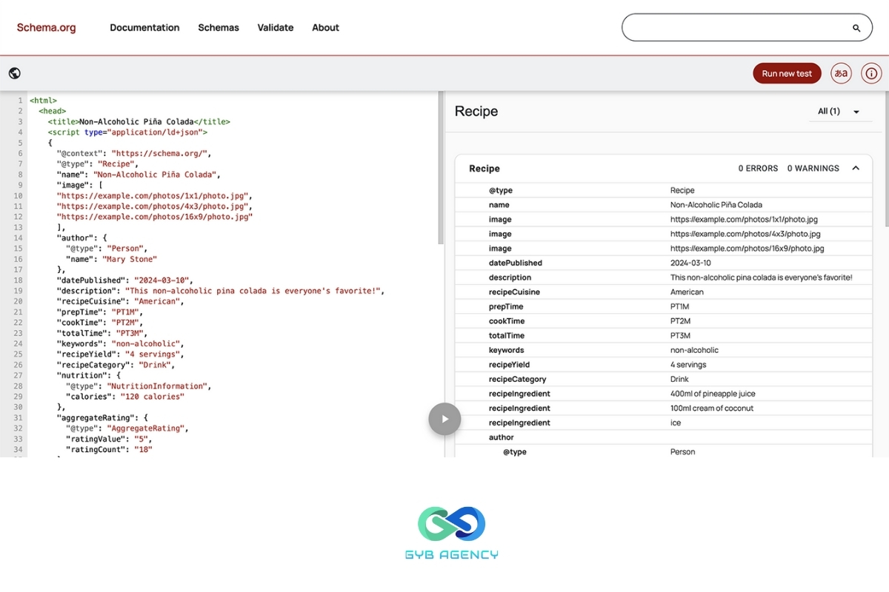The image size is (889, 592).
Task: Click the keywords value non-alcoholic
Action: pos(694,350)
